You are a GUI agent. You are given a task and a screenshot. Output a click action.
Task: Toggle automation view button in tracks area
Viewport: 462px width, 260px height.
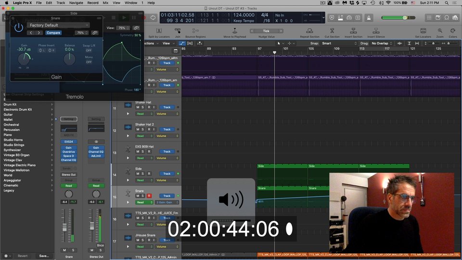point(182,43)
